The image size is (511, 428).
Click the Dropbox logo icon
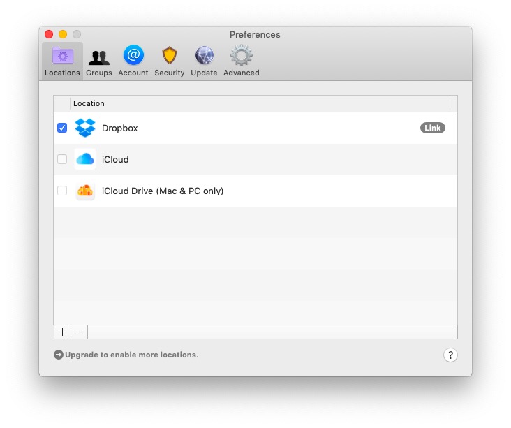[85, 128]
